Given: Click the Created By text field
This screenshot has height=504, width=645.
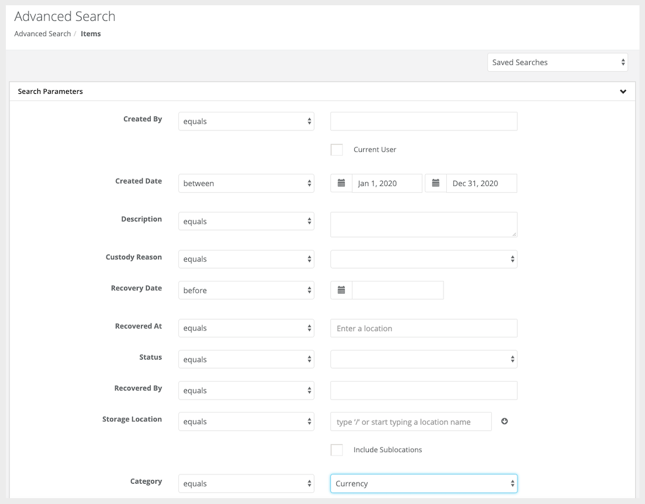Looking at the screenshot, I should tap(424, 121).
